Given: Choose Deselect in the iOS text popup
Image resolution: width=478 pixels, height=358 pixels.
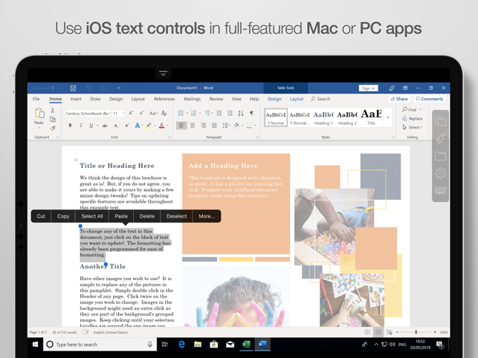Looking at the screenshot, I should click(176, 216).
